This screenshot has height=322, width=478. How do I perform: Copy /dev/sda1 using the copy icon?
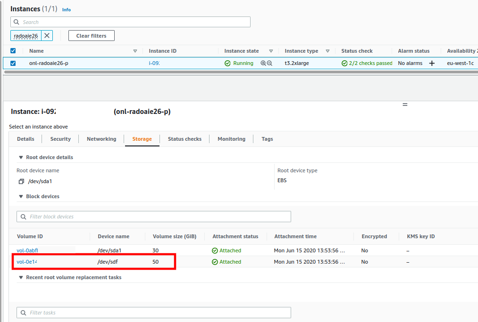(21, 181)
